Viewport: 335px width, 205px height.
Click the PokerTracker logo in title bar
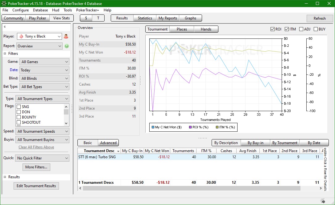[4, 3]
